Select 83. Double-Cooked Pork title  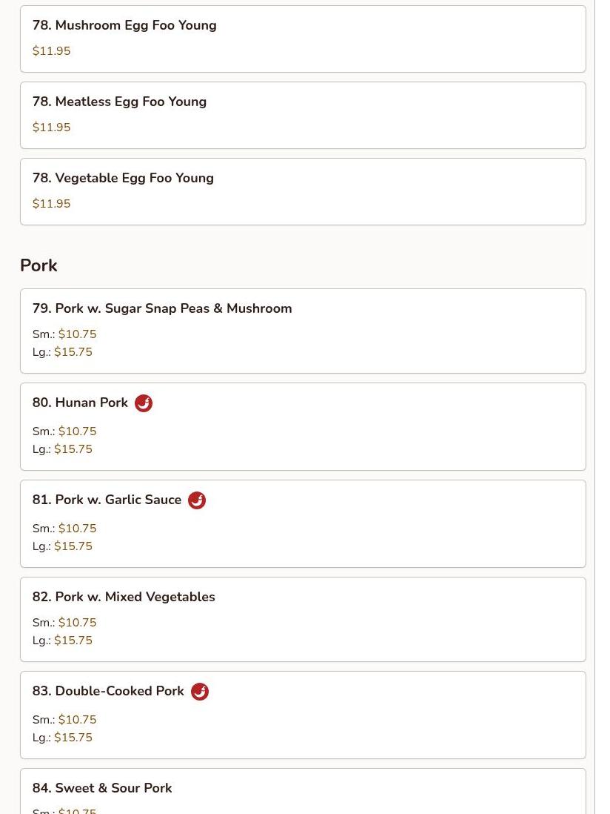(108, 691)
